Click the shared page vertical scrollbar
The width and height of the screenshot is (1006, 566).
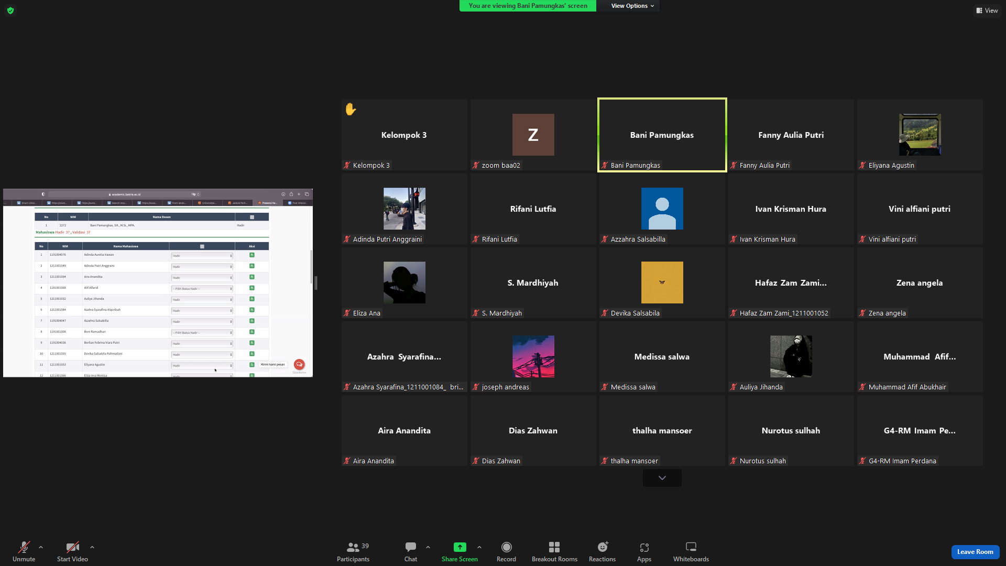pos(311,267)
